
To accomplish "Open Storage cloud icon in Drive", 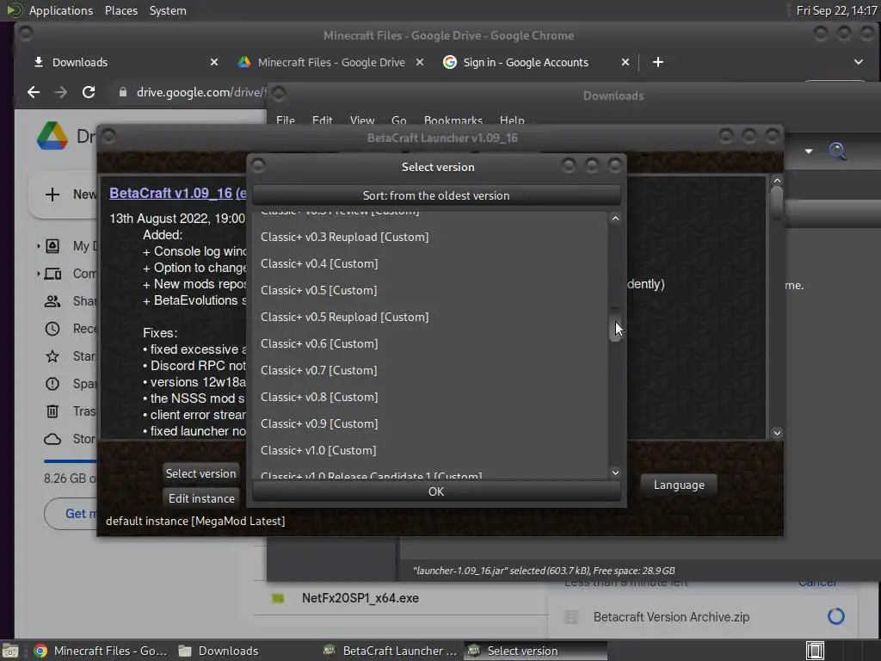I will tap(52, 439).
